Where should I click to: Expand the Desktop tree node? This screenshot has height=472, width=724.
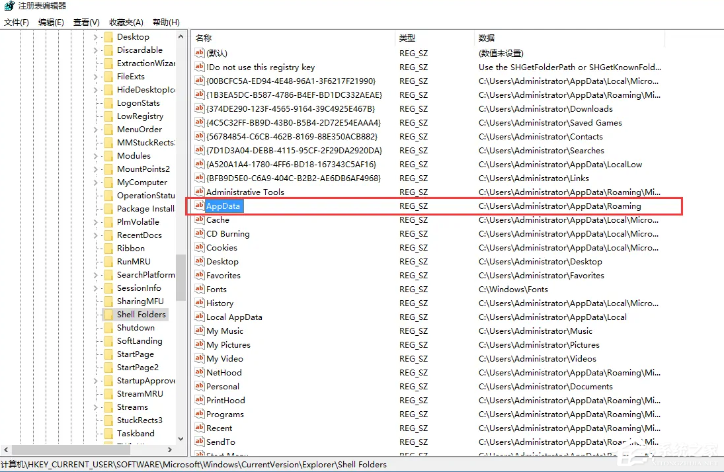(95, 36)
